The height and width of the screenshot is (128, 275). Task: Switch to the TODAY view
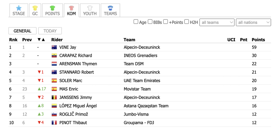coord(50,31)
